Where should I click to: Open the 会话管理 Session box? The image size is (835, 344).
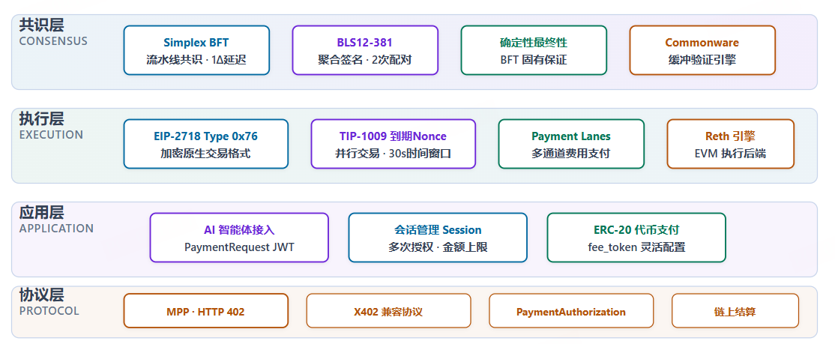[x=438, y=238]
